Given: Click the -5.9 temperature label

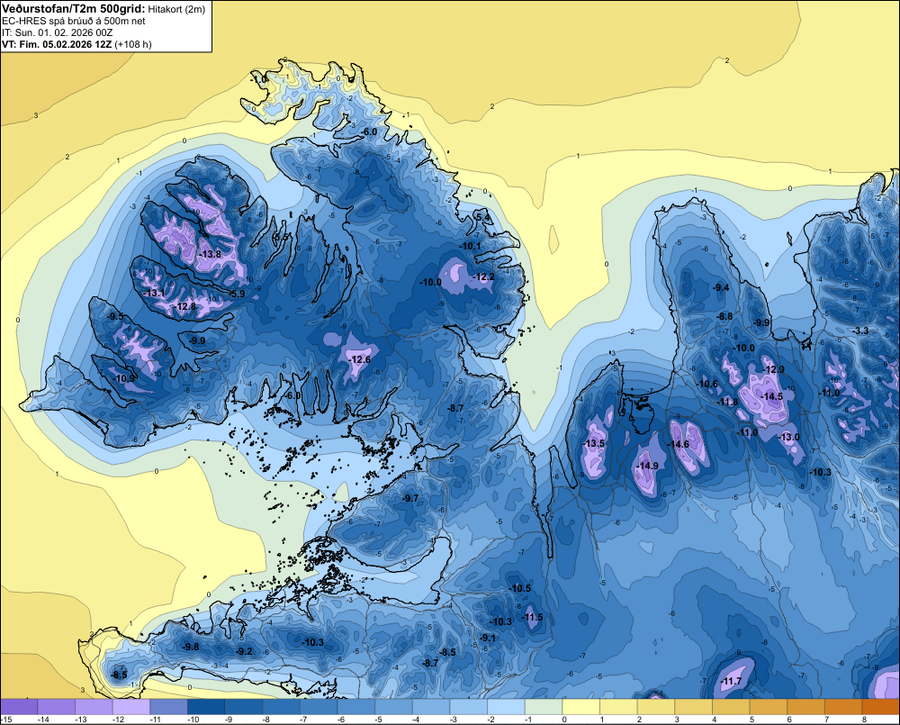Looking at the screenshot, I should pos(237,294).
